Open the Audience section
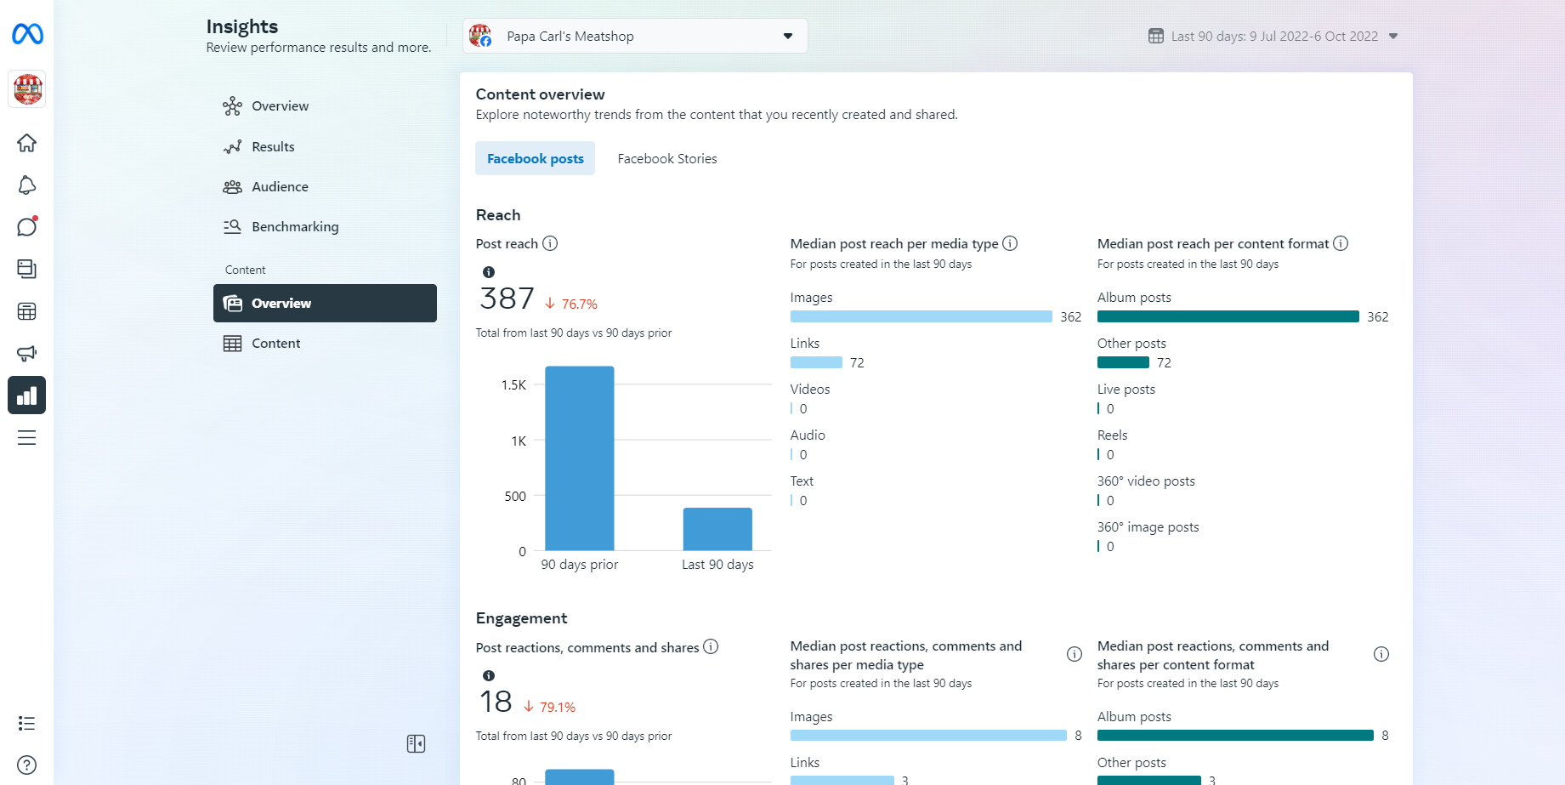1565x785 pixels. (280, 187)
